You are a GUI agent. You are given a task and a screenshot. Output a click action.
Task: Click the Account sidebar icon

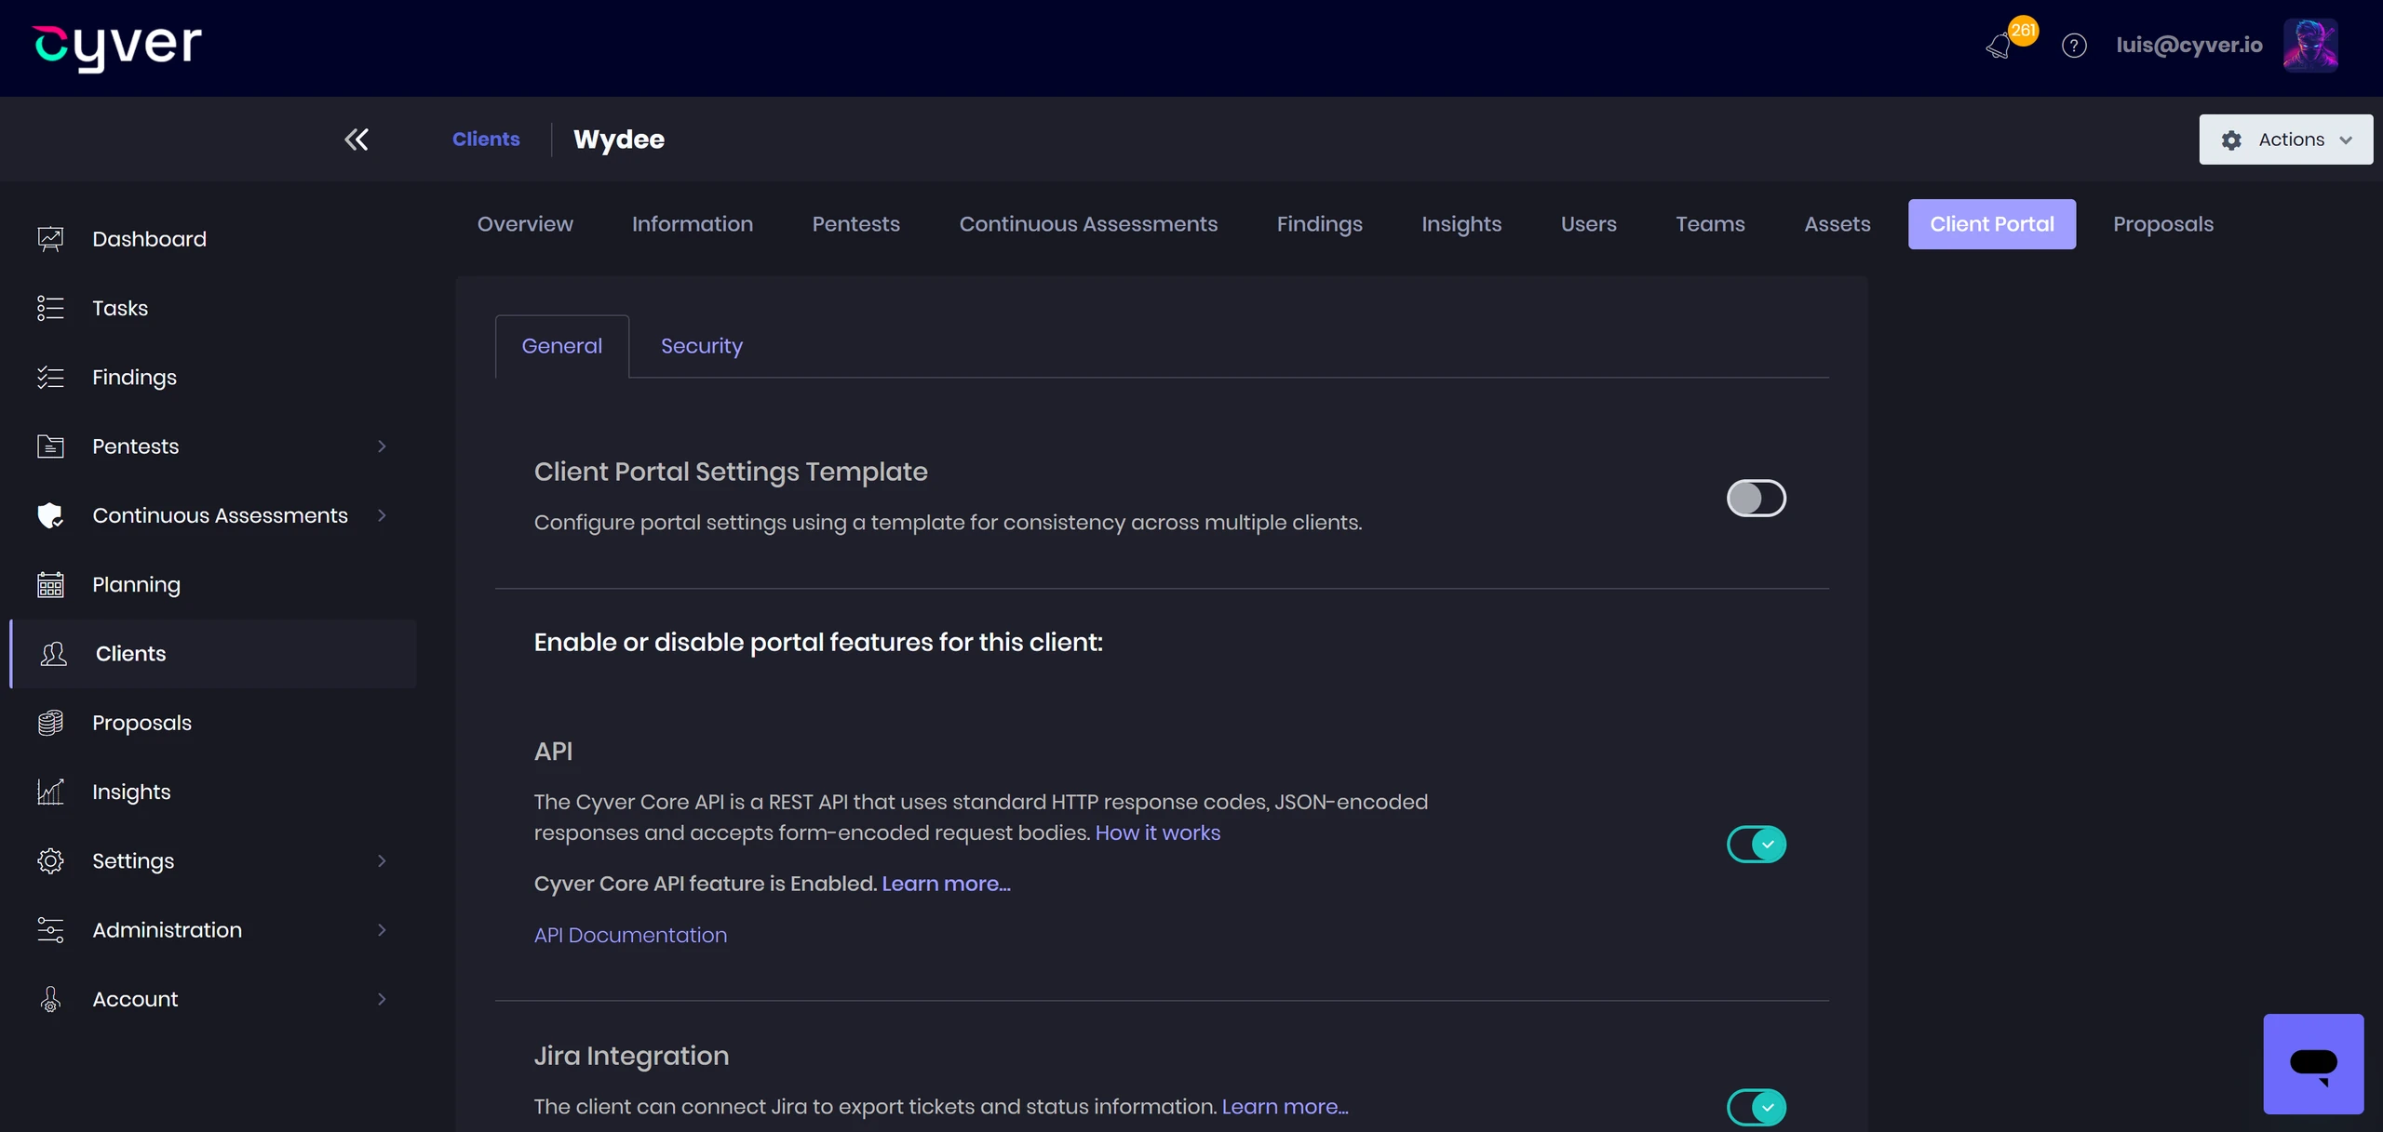tap(50, 999)
